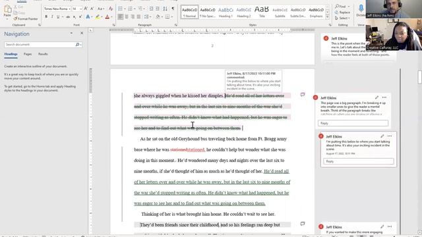Show or hide paragraph marks

click(x=173, y=9)
